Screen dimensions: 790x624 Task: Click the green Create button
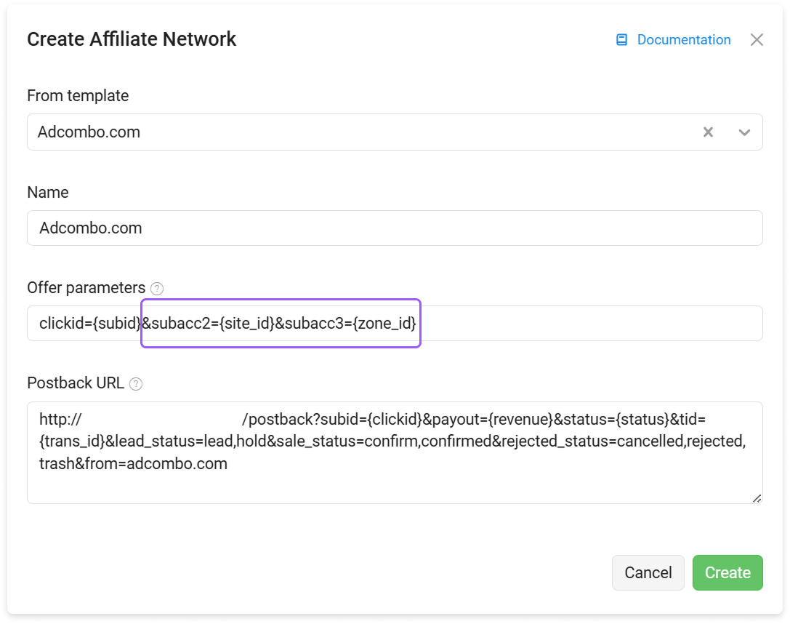coord(727,572)
